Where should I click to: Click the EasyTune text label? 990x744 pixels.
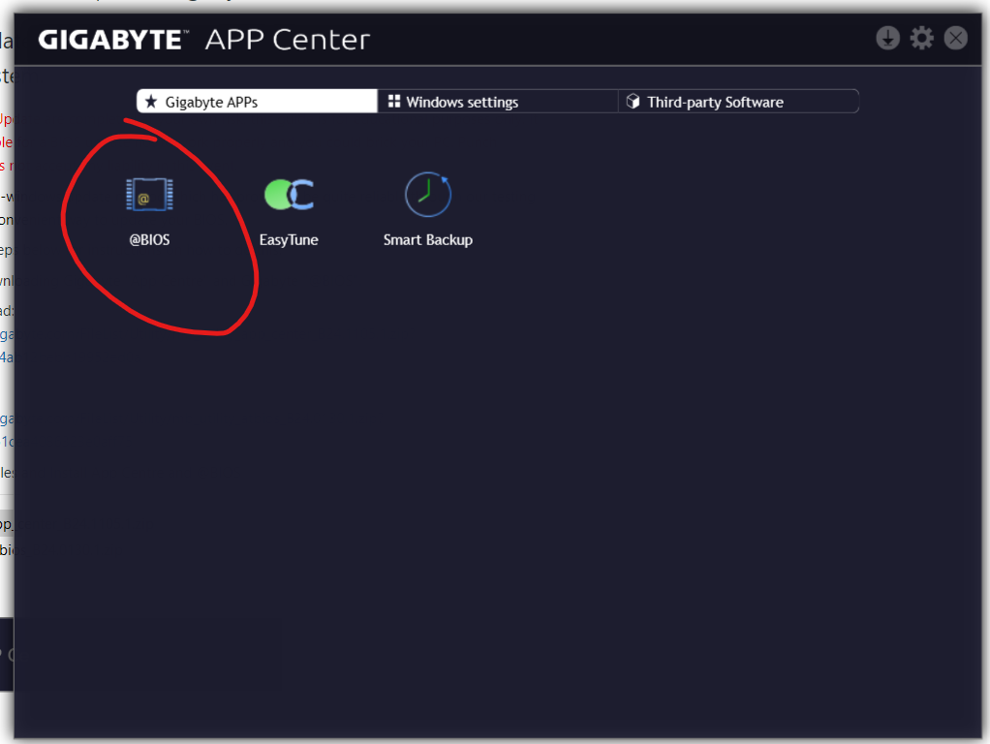289,239
